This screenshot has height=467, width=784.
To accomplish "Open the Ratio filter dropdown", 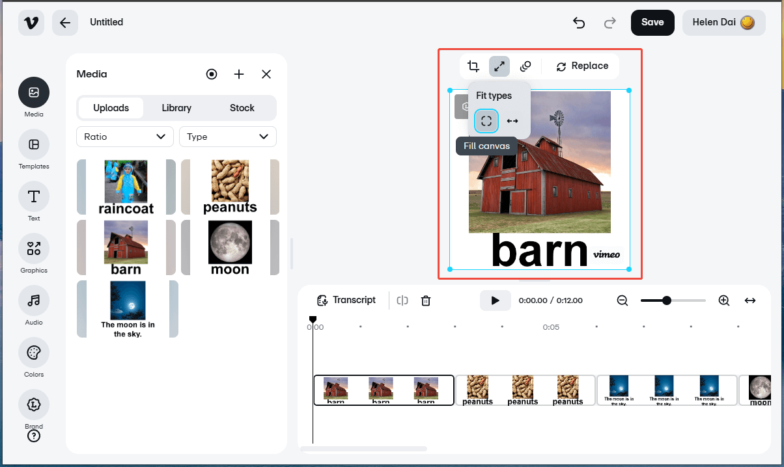I will coord(124,137).
